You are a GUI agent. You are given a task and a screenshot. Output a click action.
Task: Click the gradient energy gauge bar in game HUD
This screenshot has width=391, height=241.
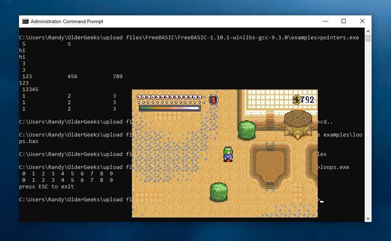(170, 108)
